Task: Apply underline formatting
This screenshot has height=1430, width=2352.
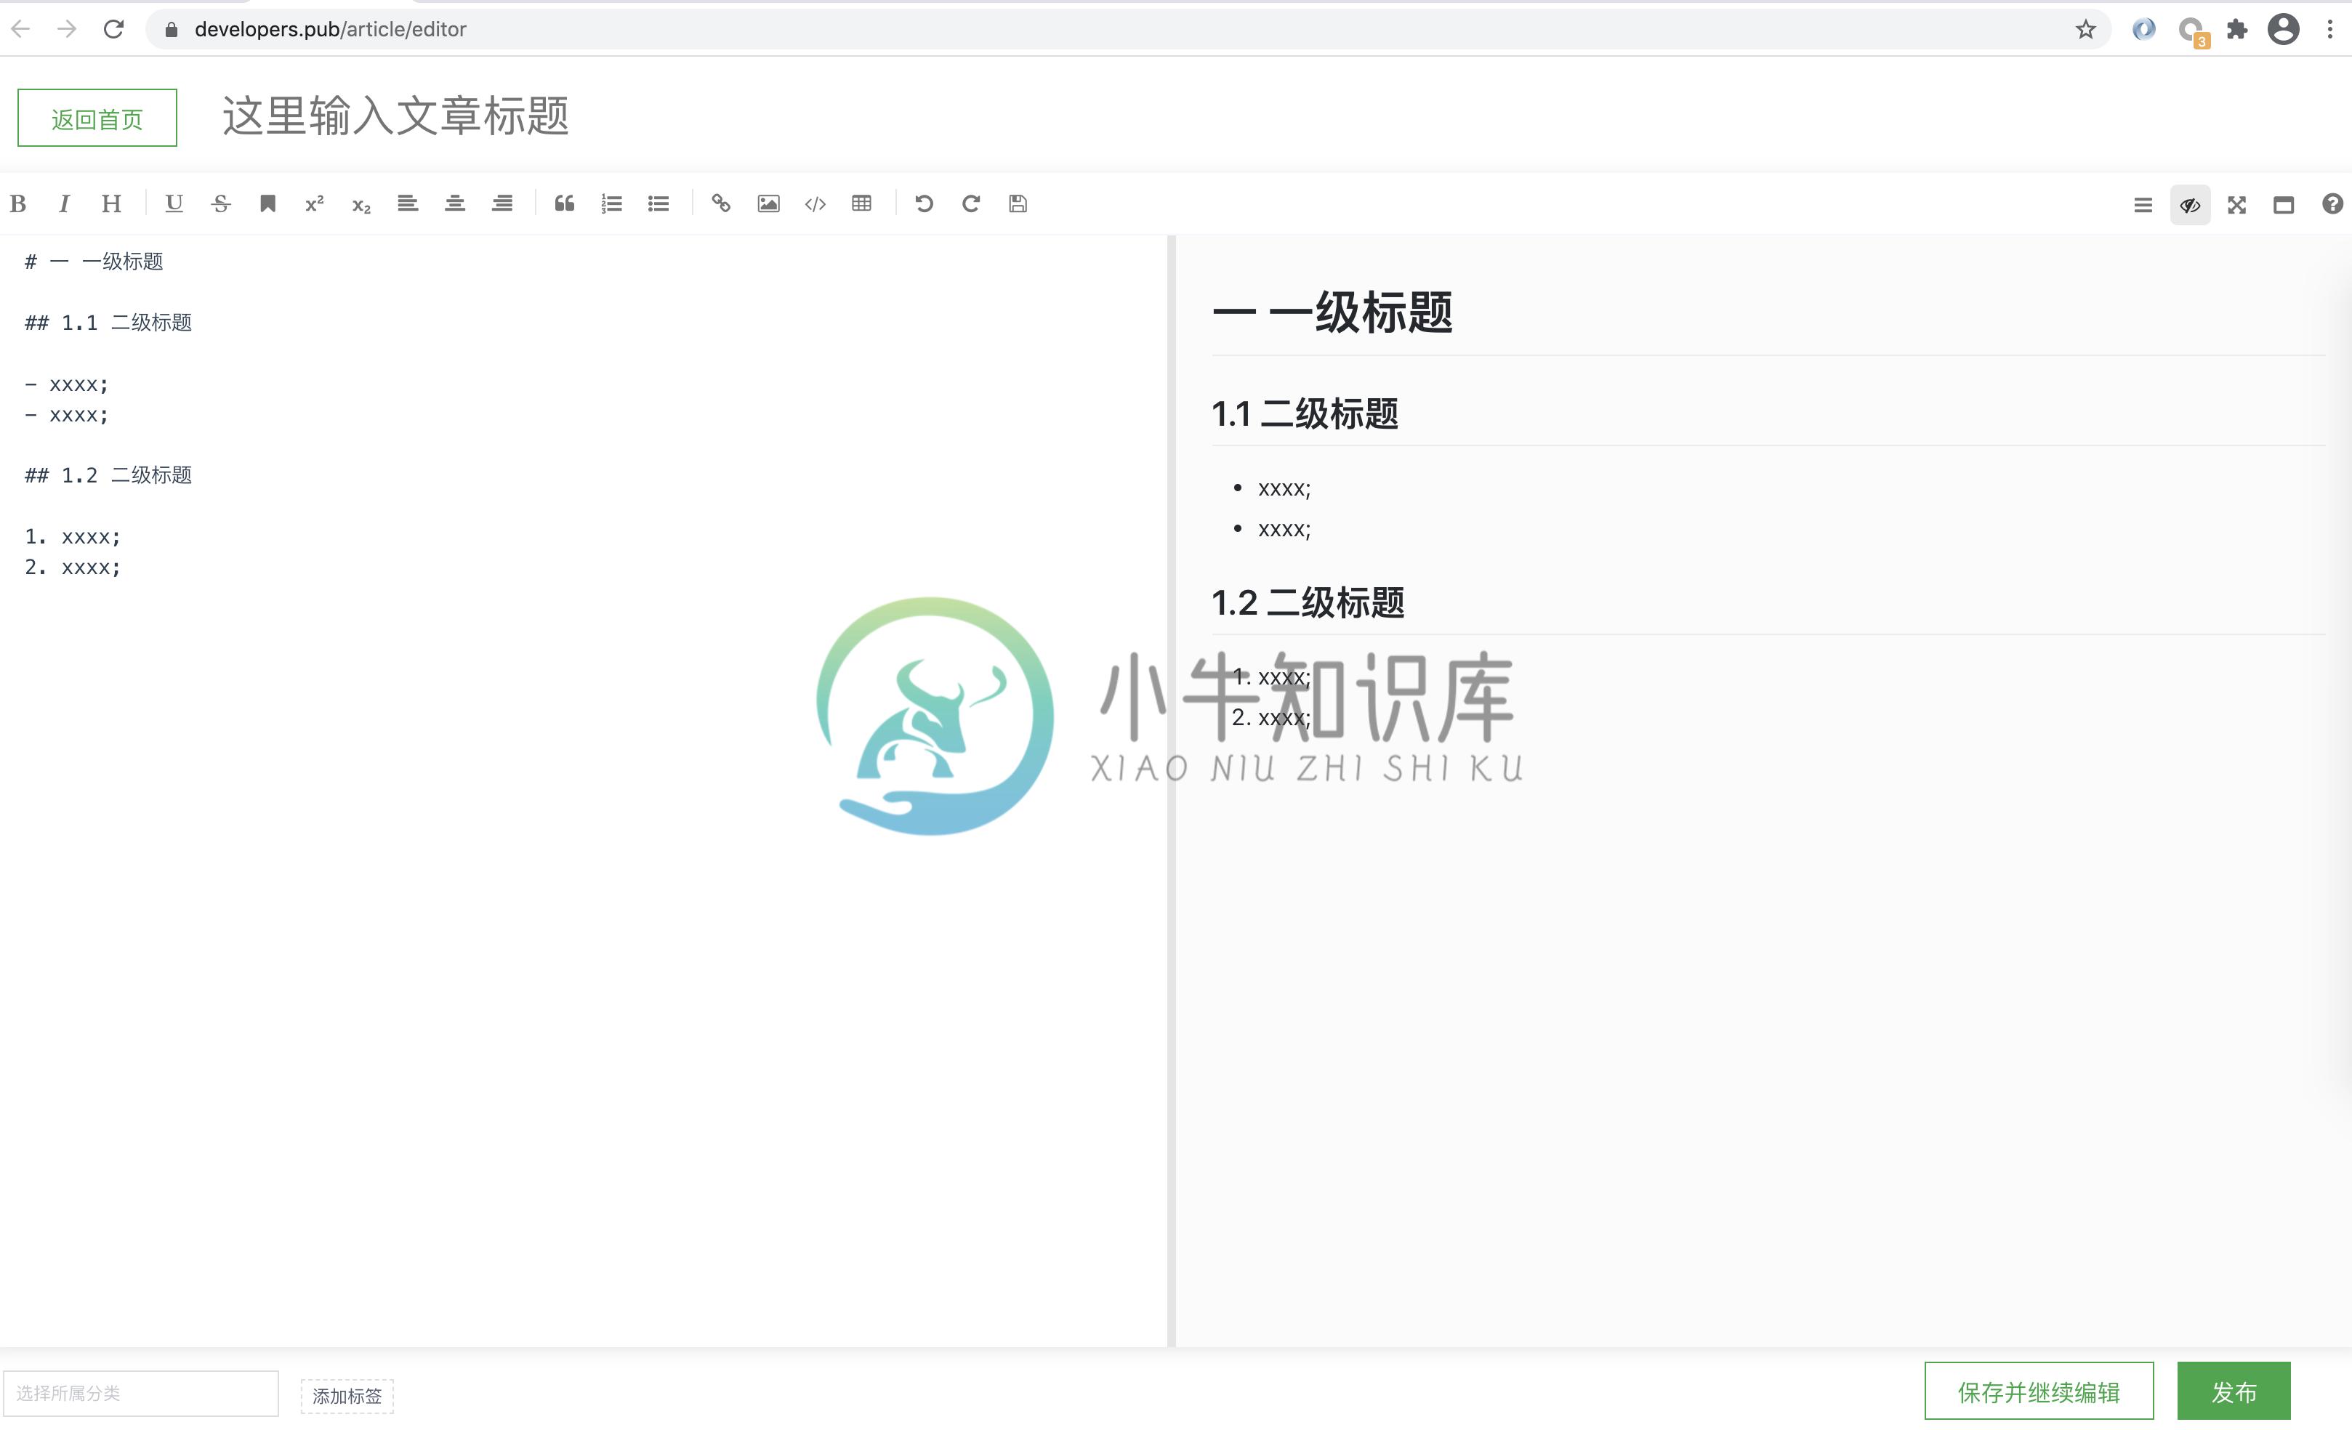Action: tap(174, 203)
